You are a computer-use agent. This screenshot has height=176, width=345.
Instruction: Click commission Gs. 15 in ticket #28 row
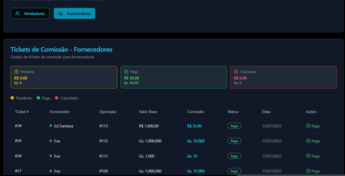click(192, 156)
